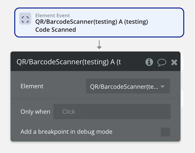Screen dimensions: 195x153
Task: Select the lower white block behind the panel
Action: pos(182,99)
